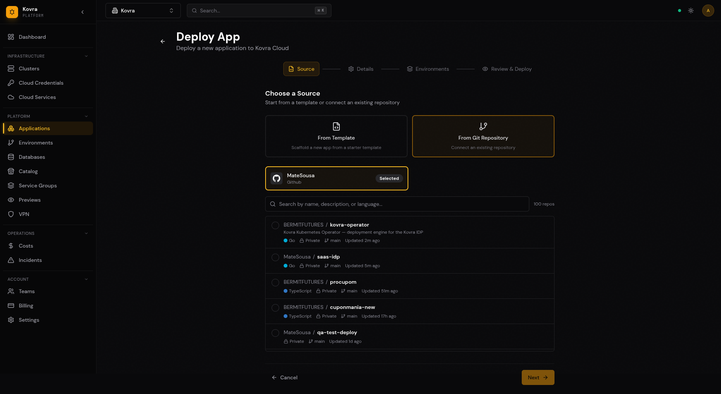
Task: Go to the Details step
Action: point(361,69)
